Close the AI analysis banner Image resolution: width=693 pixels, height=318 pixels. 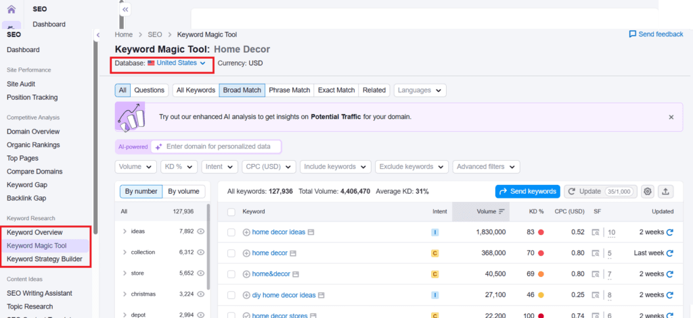click(x=671, y=117)
